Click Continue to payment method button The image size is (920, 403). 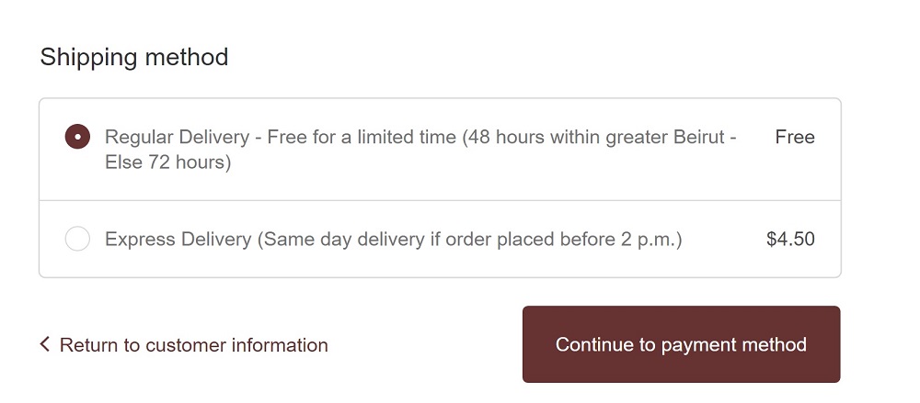click(x=681, y=344)
